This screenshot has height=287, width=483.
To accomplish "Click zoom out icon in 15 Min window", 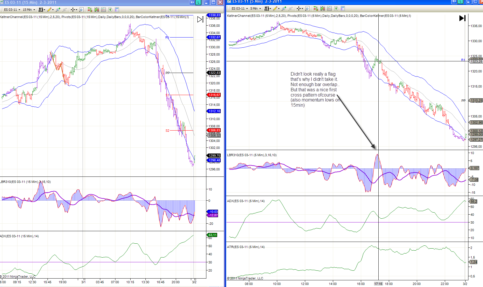I will click(x=65, y=10).
